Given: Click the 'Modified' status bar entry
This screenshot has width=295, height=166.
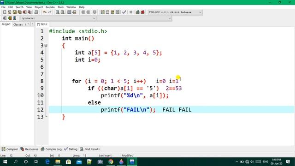Looking at the screenshot, I should coord(127,155).
